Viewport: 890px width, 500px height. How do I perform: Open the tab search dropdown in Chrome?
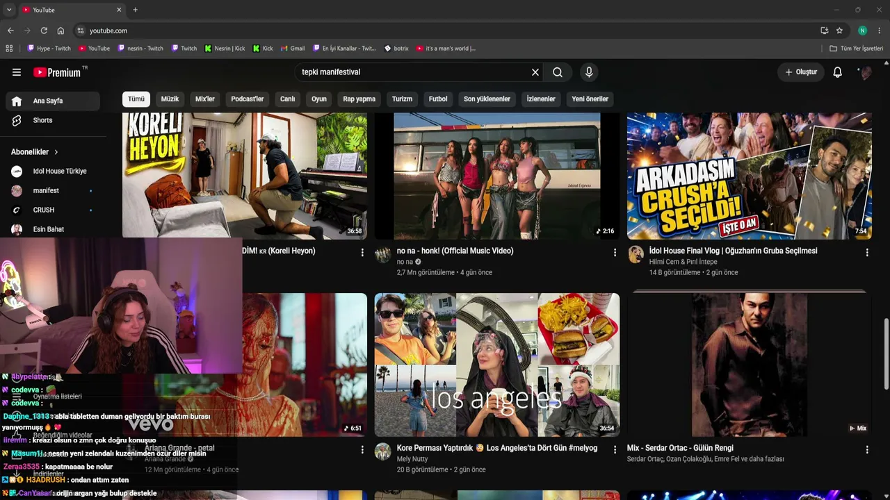point(9,10)
